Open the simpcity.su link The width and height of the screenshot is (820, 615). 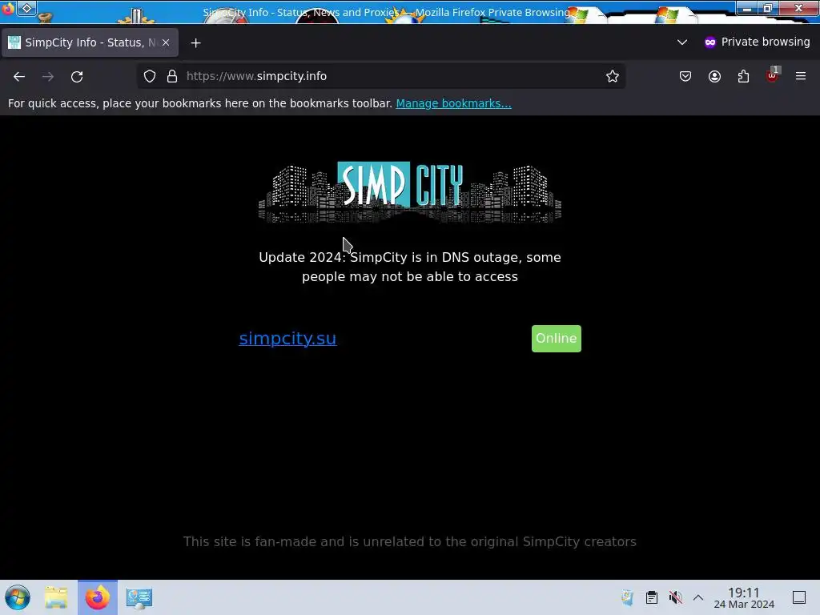coord(287,339)
